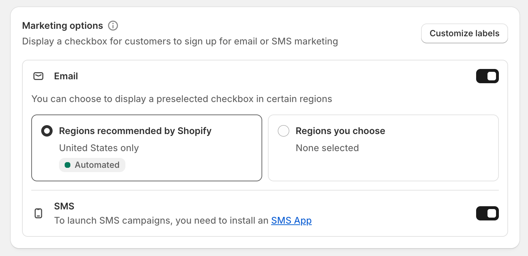Click the info icon beside Marketing options

click(113, 26)
